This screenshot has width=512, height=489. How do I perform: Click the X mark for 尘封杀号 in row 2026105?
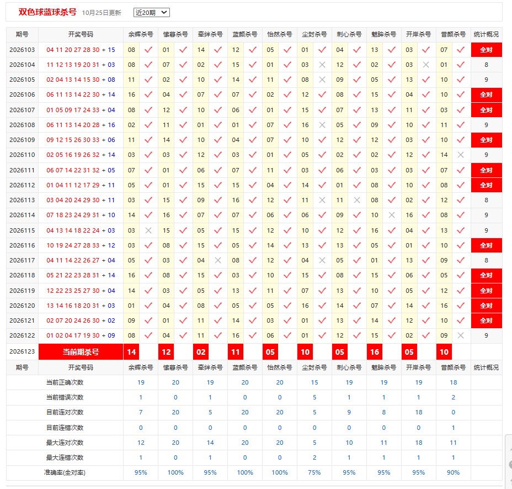(x=322, y=80)
